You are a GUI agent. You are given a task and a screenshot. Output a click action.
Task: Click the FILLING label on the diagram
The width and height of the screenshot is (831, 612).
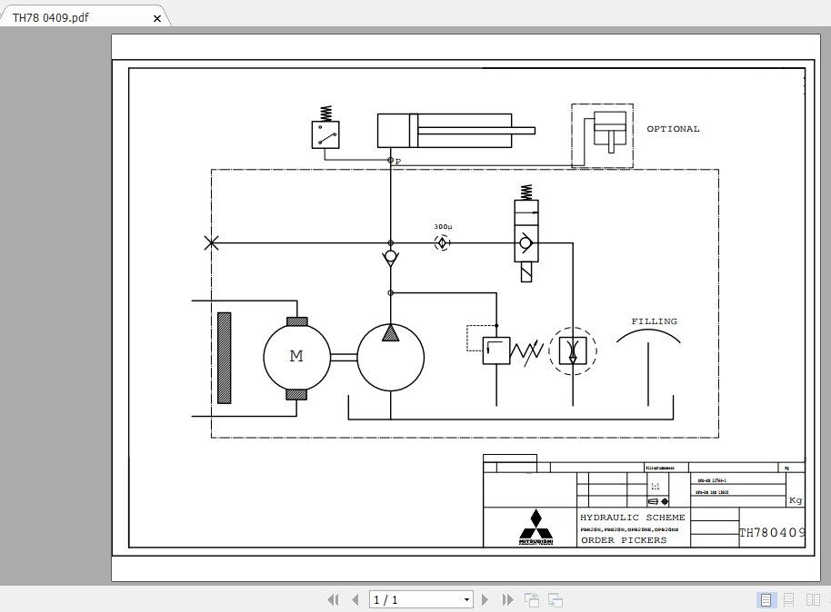click(x=656, y=321)
